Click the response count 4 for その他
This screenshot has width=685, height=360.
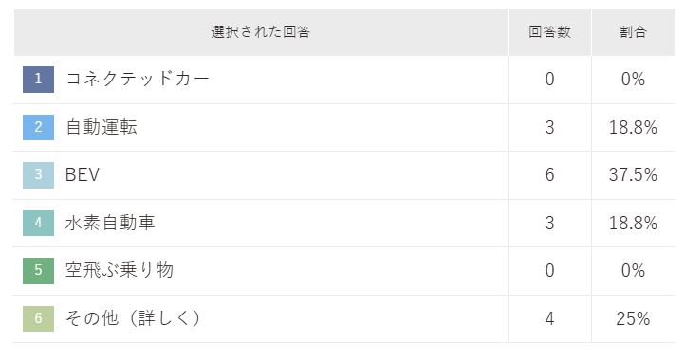point(549,318)
